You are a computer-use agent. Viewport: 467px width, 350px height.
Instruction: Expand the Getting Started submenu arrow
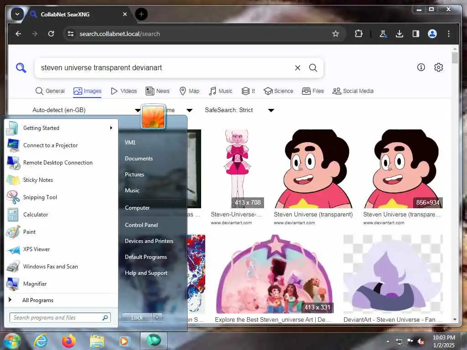(x=111, y=128)
